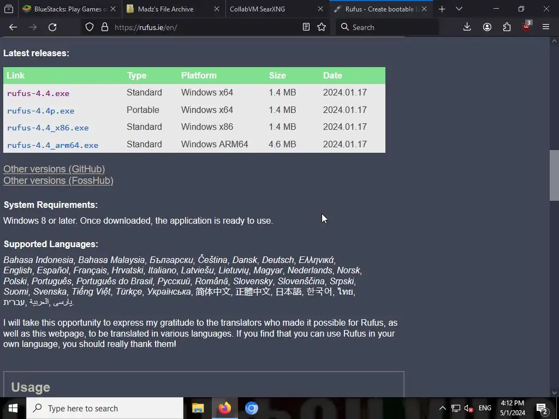Screen dimensions: 559x419
Task: Open Other versions (FossHub) link
Action: coord(58,181)
